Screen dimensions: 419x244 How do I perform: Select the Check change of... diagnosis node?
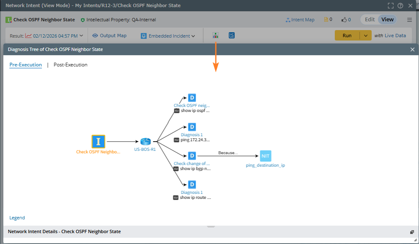click(192, 155)
